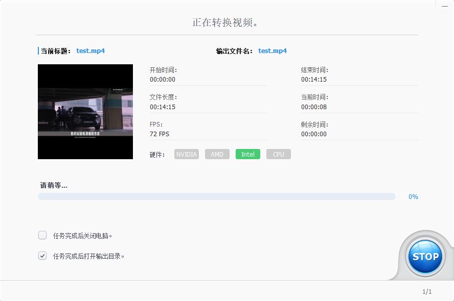The width and height of the screenshot is (454, 301).
Task: Click the remaining time 00:00:00 value
Action: (314, 134)
